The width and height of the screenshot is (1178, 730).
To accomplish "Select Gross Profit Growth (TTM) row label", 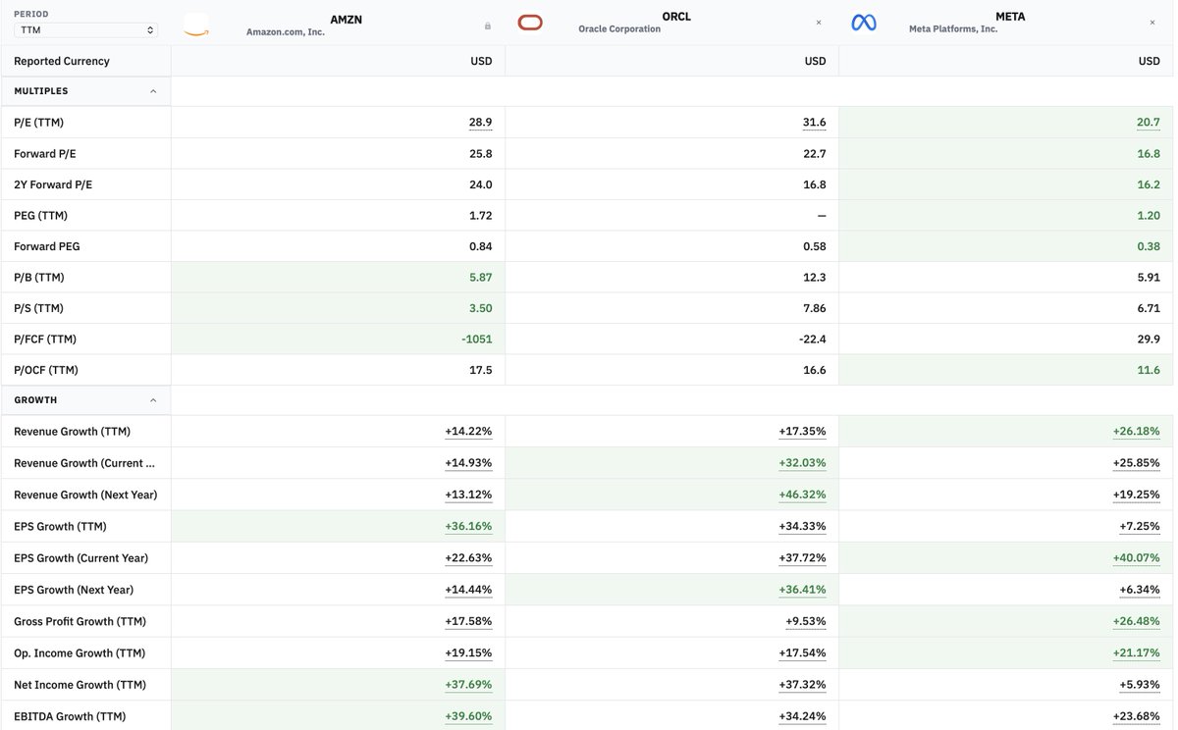I will (80, 622).
